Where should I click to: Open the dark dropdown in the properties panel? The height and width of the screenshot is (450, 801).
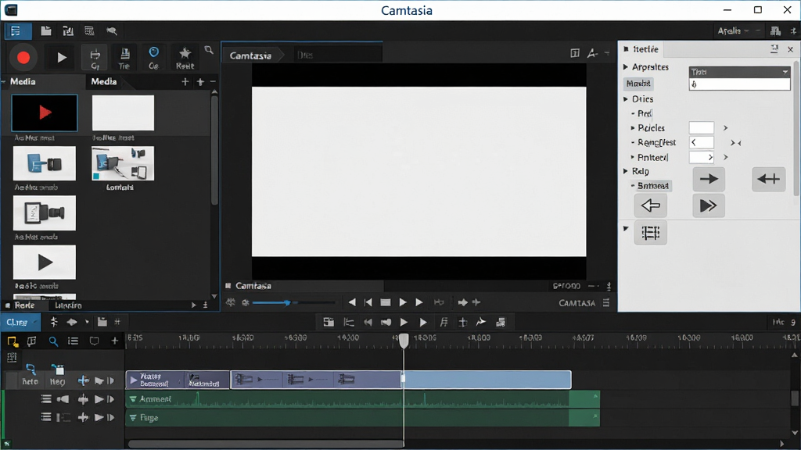[x=739, y=72]
